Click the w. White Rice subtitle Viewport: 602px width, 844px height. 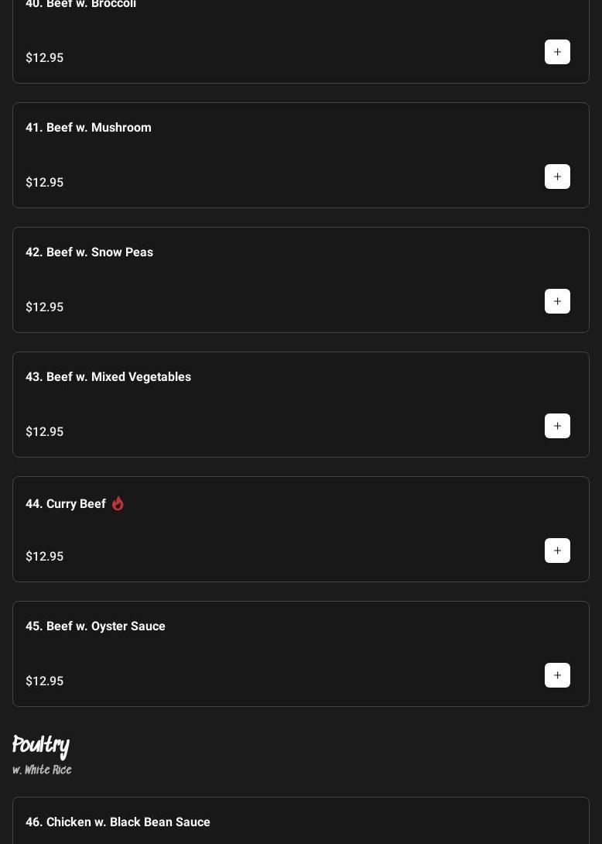(x=43, y=770)
